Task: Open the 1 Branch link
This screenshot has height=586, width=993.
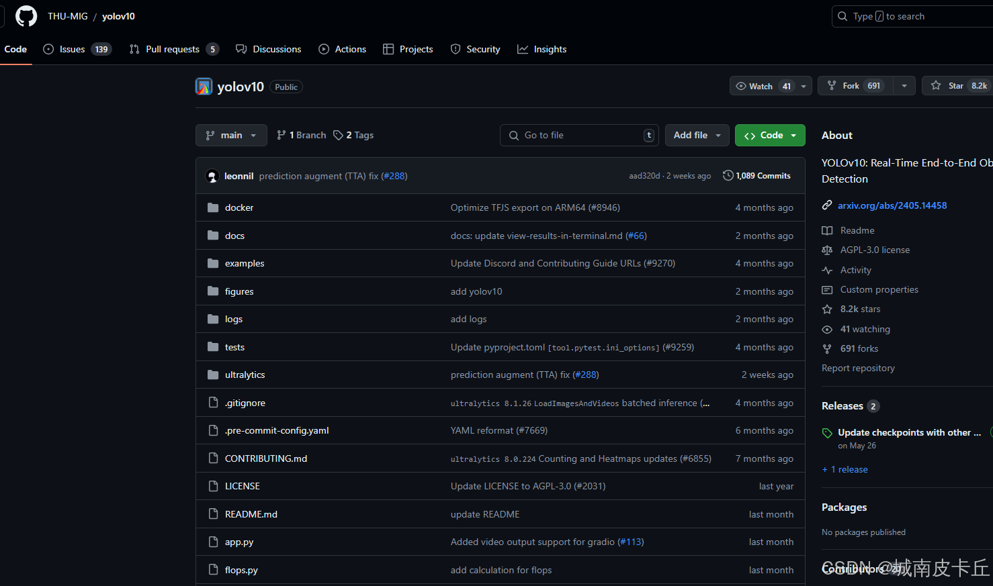Action: [301, 135]
